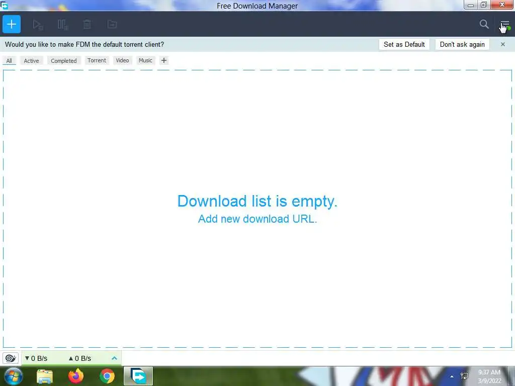
Task: Click the Set as Default button
Action: [404, 44]
